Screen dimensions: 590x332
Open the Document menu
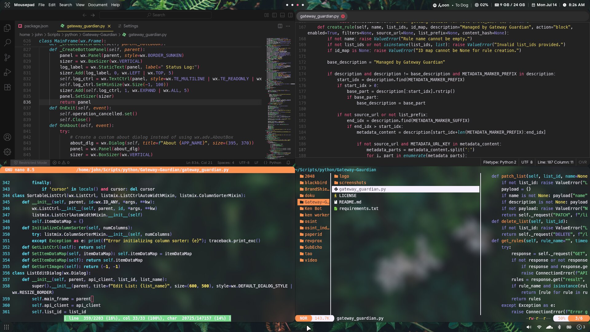(x=97, y=5)
